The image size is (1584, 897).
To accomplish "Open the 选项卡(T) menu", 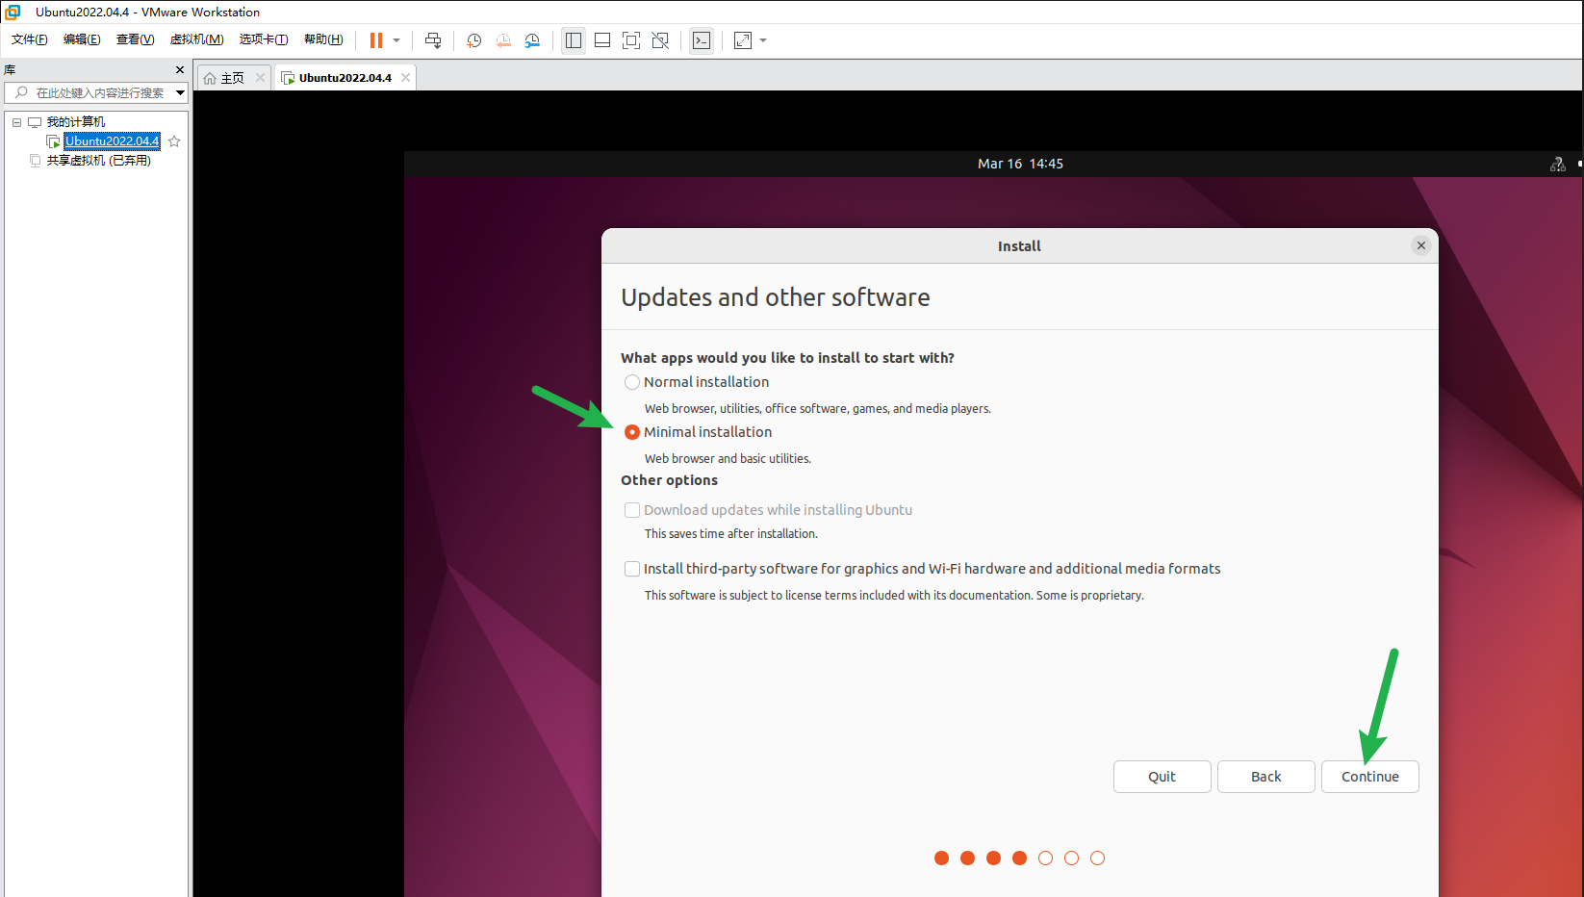I will (x=264, y=39).
